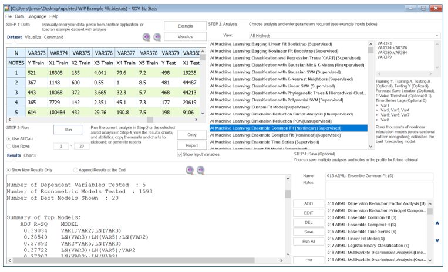The image size is (448, 272).
Task: Click the Example button
Action: coord(185,26)
